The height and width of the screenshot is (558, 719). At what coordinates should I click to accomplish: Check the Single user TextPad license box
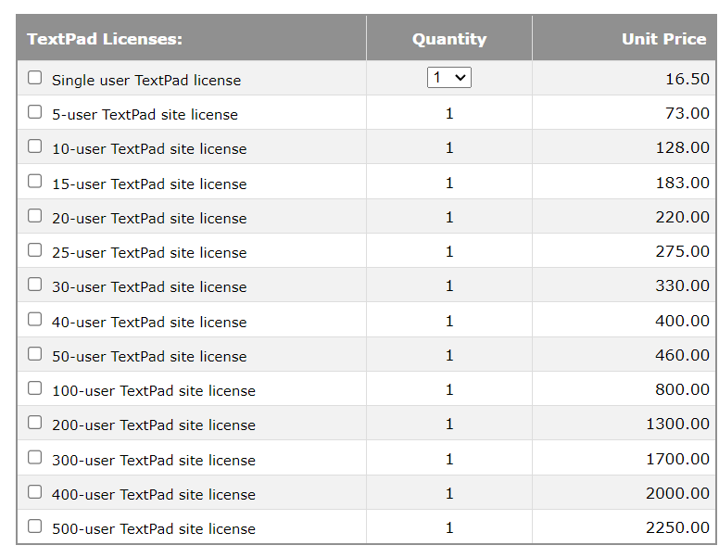pos(35,78)
